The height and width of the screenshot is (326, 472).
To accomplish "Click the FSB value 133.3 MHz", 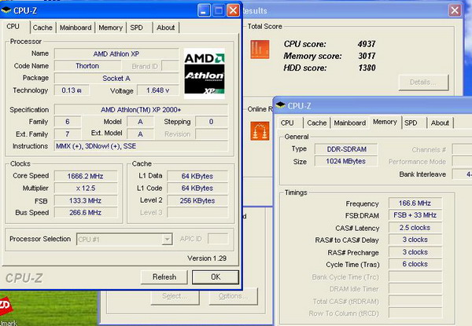I will tap(86, 201).
